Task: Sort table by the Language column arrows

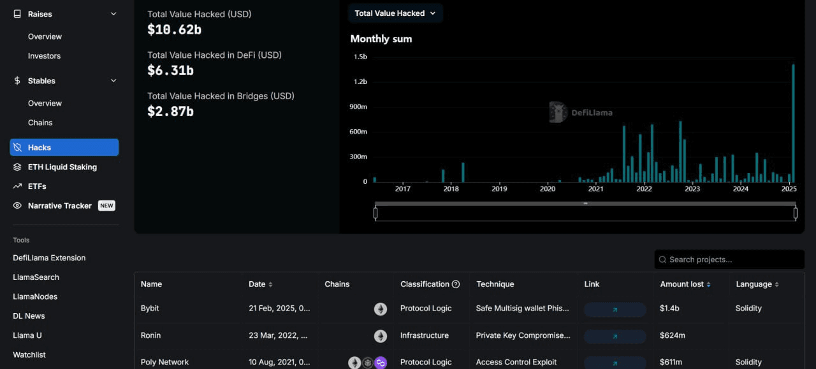Action: [776, 284]
